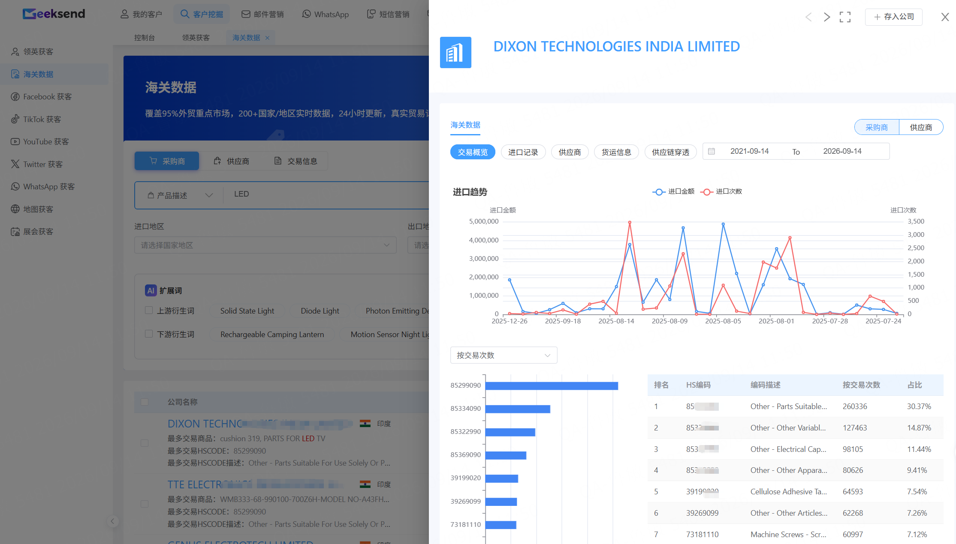The image size is (956, 544).
Task: Click the Dixon company building logo
Action: 455,52
